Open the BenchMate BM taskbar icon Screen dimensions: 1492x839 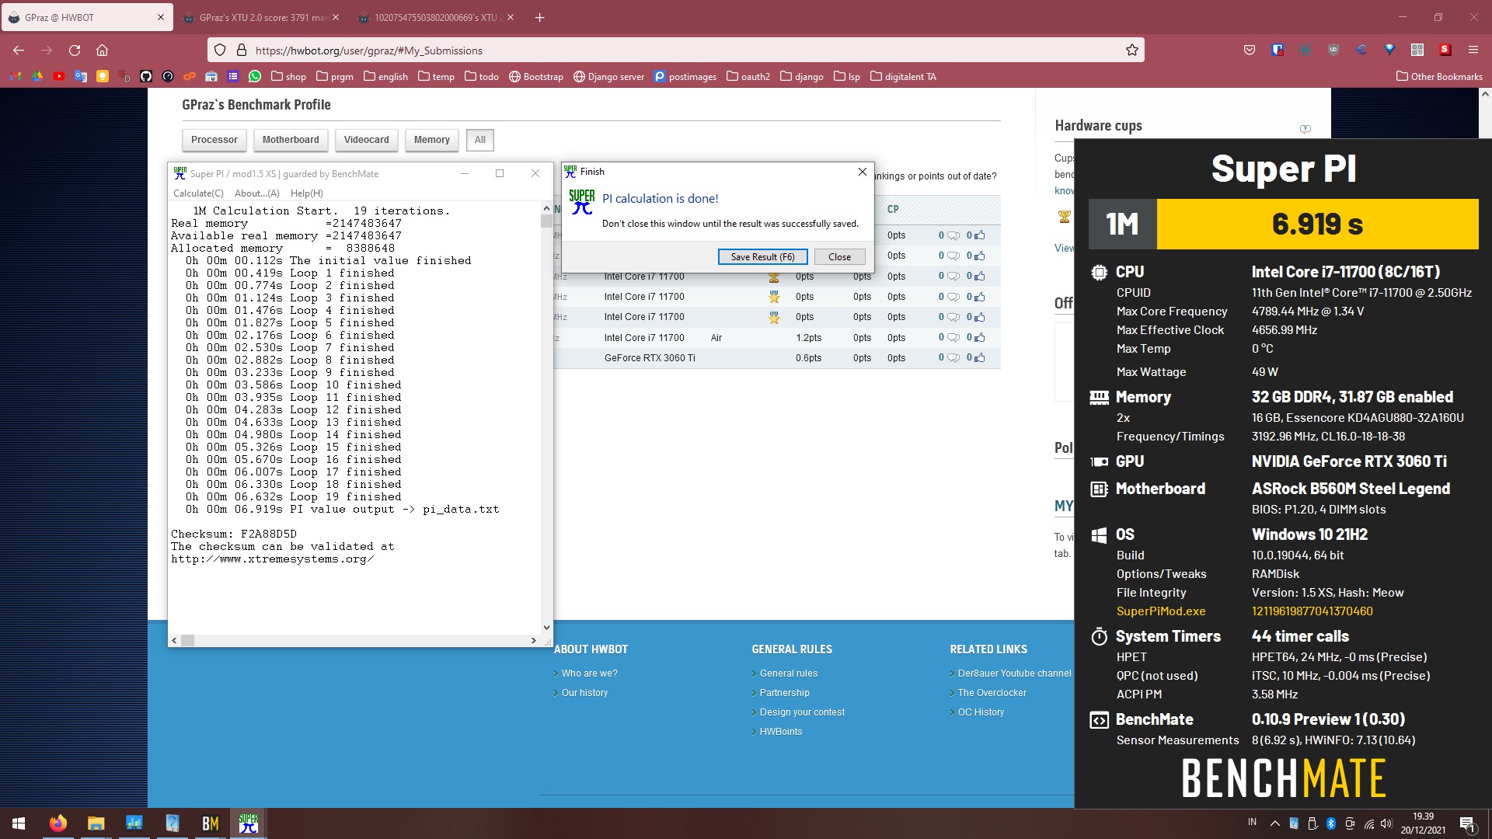(x=210, y=823)
